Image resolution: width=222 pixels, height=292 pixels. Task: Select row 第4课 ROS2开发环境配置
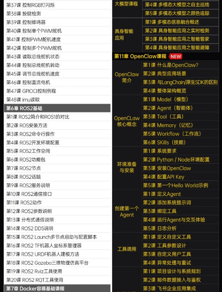(57, 143)
